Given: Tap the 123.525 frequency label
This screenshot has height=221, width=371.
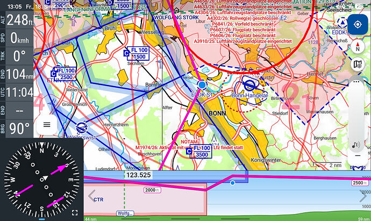Looking at the screenshot, I should [x=138, y=175].
